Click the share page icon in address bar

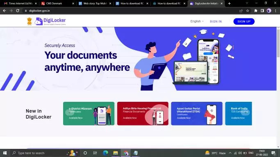241,11
